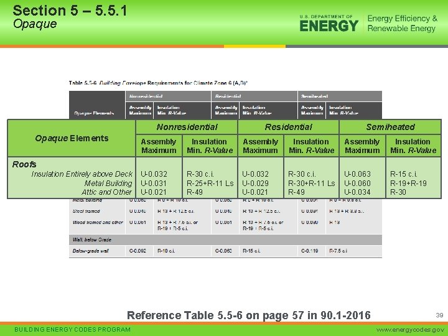Click the 'C-0.119' Semiheated below-grade value
448x336 pixels.
point(310,251)
